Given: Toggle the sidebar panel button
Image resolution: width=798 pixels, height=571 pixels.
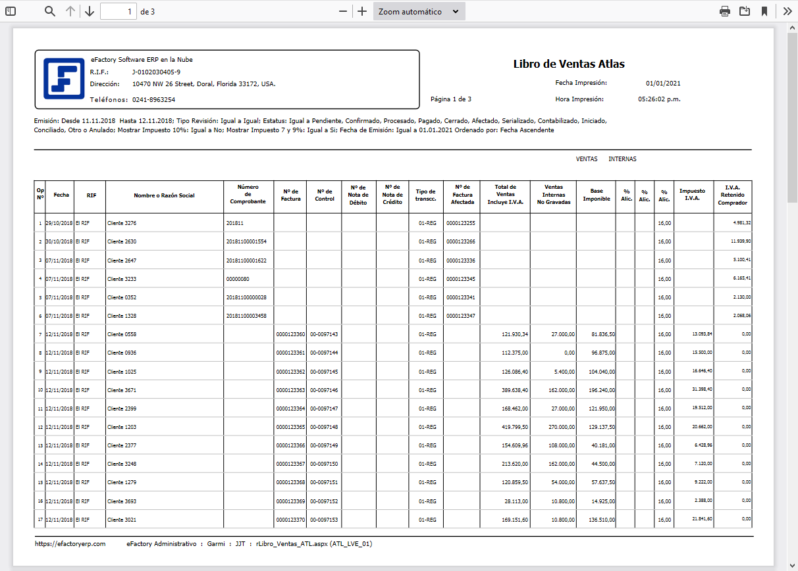Looking at the screenshot, I should (11, 11).
